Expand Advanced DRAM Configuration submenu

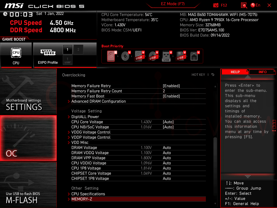[x=98, y=101]
